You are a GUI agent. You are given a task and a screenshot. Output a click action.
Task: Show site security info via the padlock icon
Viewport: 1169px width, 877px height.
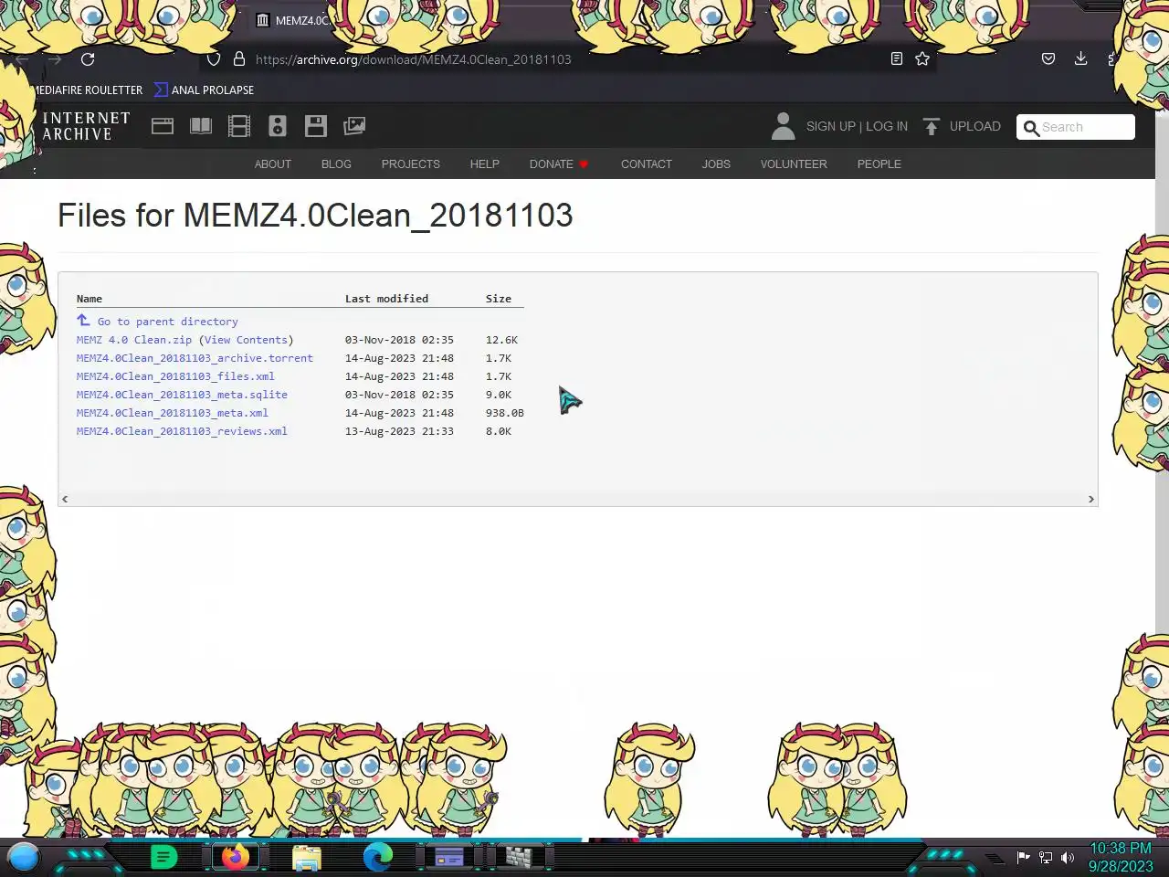point(239,59)
